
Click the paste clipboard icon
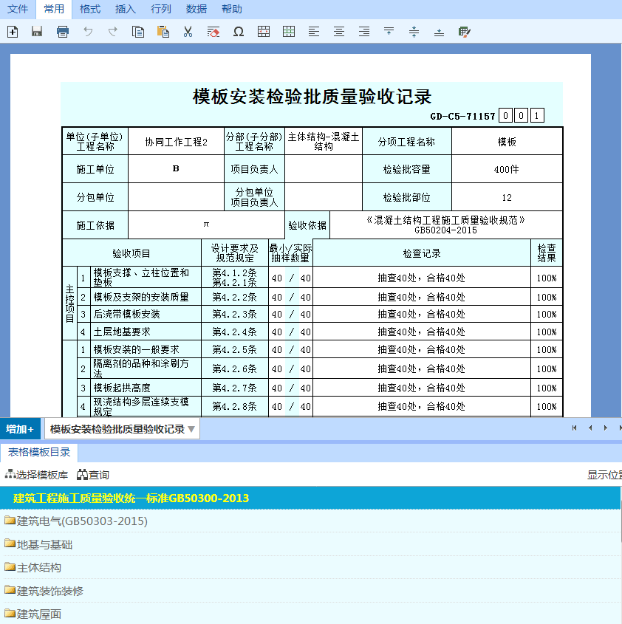(163, 32)
